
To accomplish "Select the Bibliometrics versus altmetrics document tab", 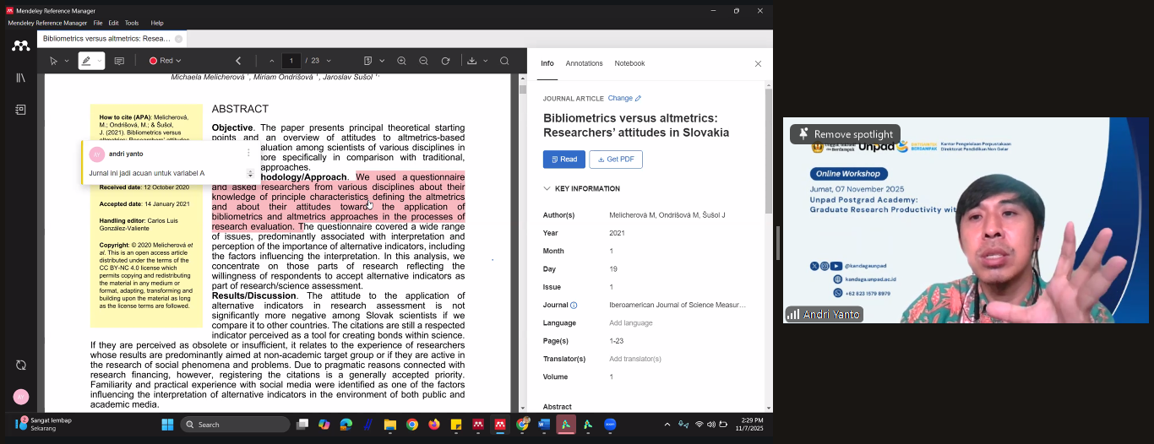I will pos(106,39).
